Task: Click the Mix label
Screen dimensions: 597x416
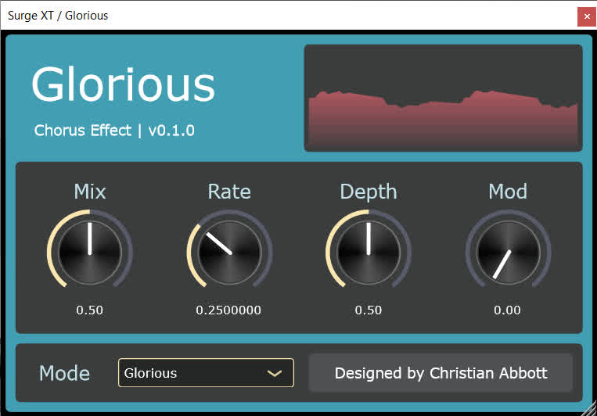Action: click(x=90, y=192)
